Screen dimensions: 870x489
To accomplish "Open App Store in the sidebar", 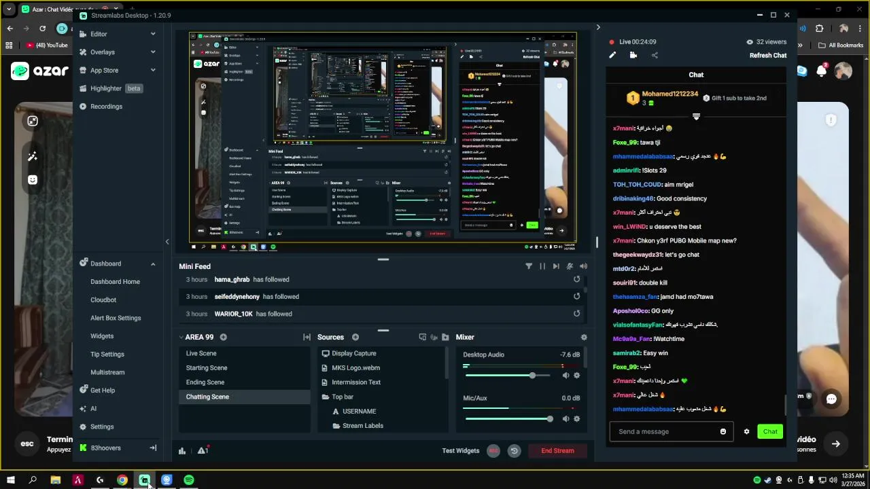I will [104, 70].
